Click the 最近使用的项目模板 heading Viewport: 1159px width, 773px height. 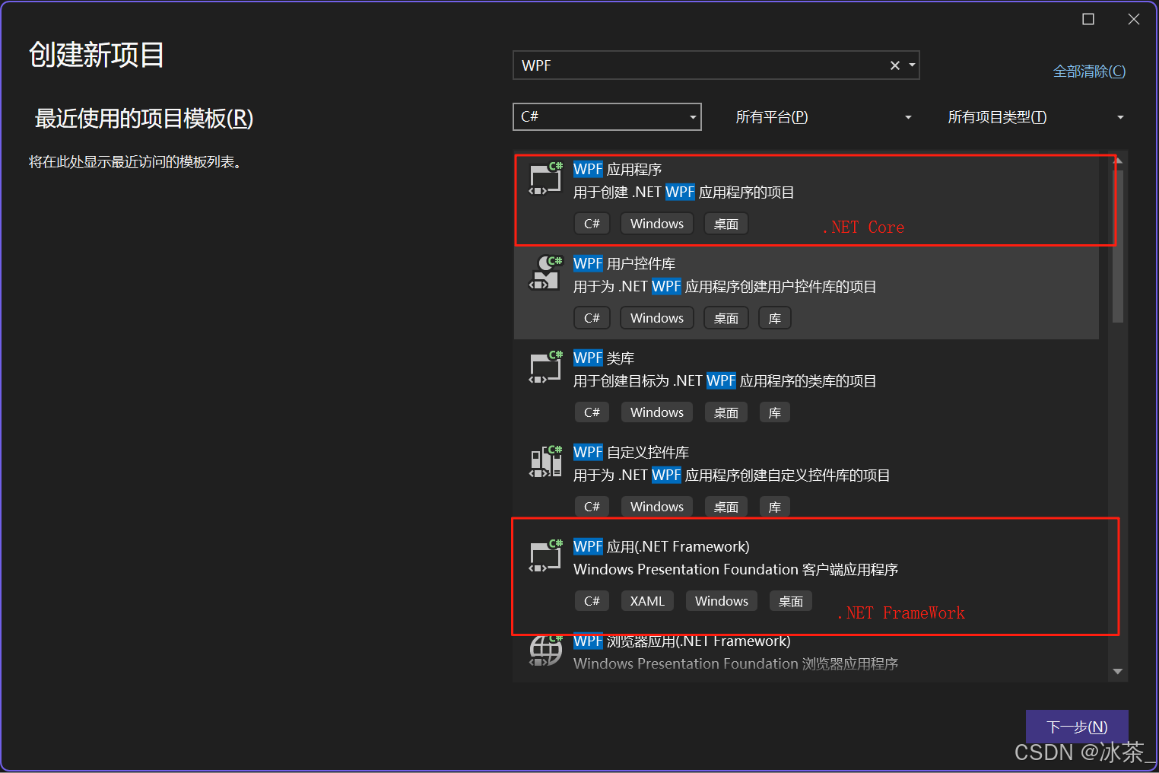tap(144, 119)
